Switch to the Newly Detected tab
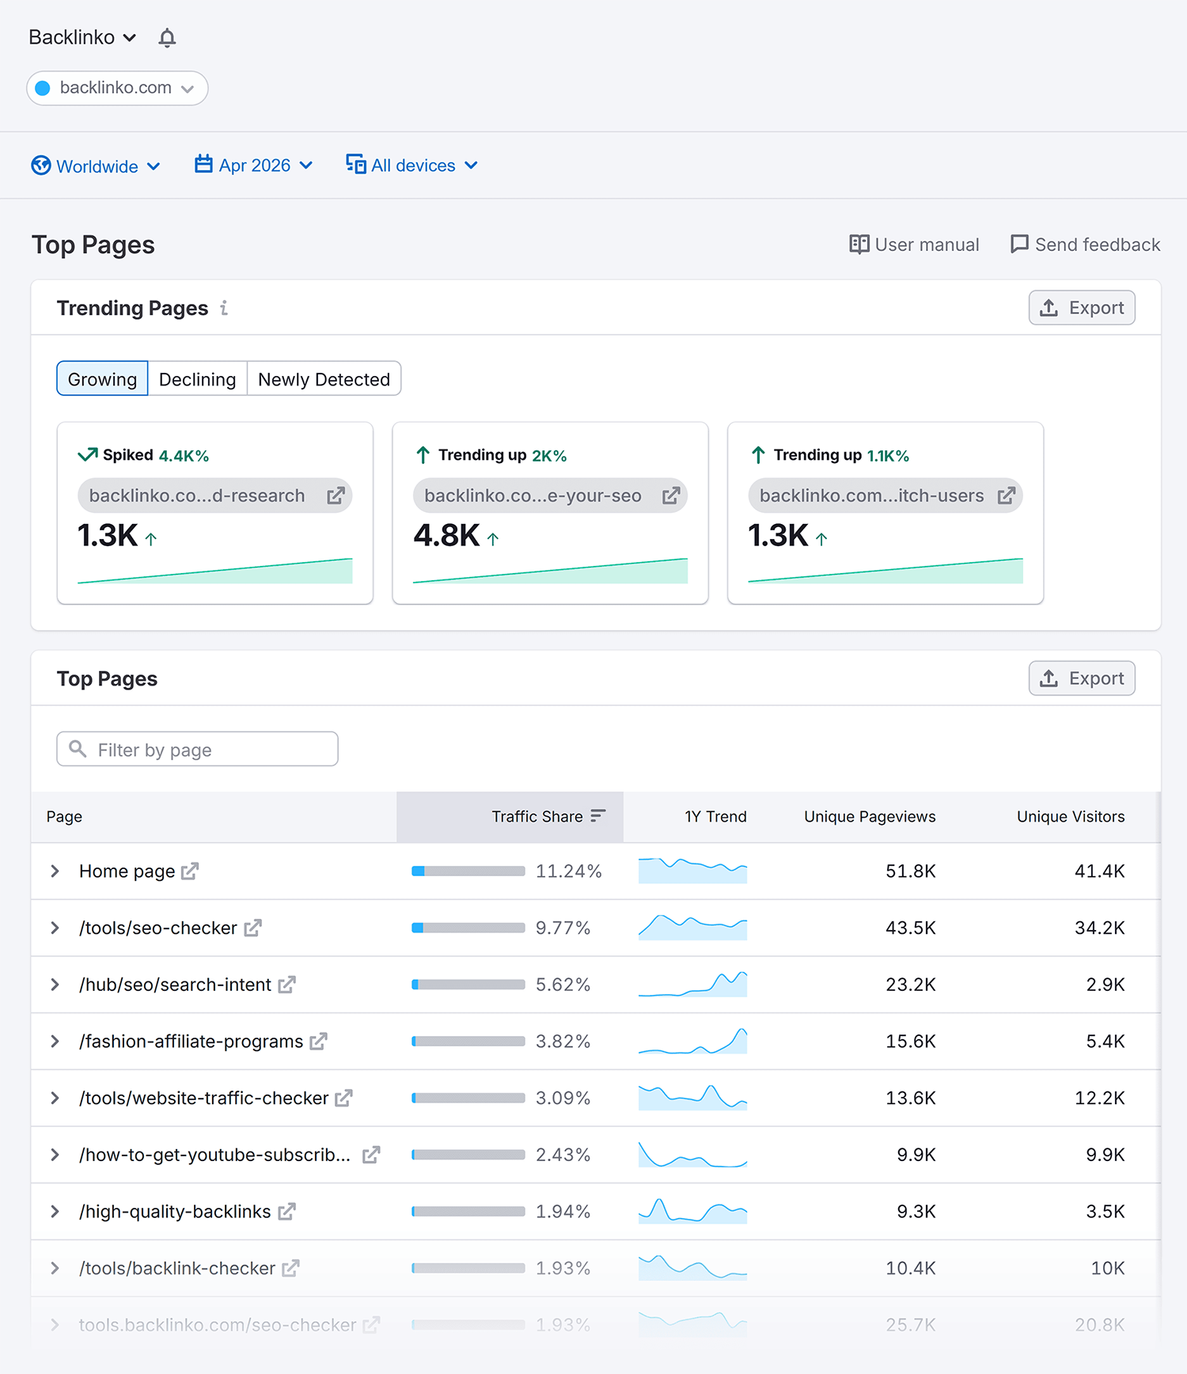1187x1374 pixels. coord(324,379)
